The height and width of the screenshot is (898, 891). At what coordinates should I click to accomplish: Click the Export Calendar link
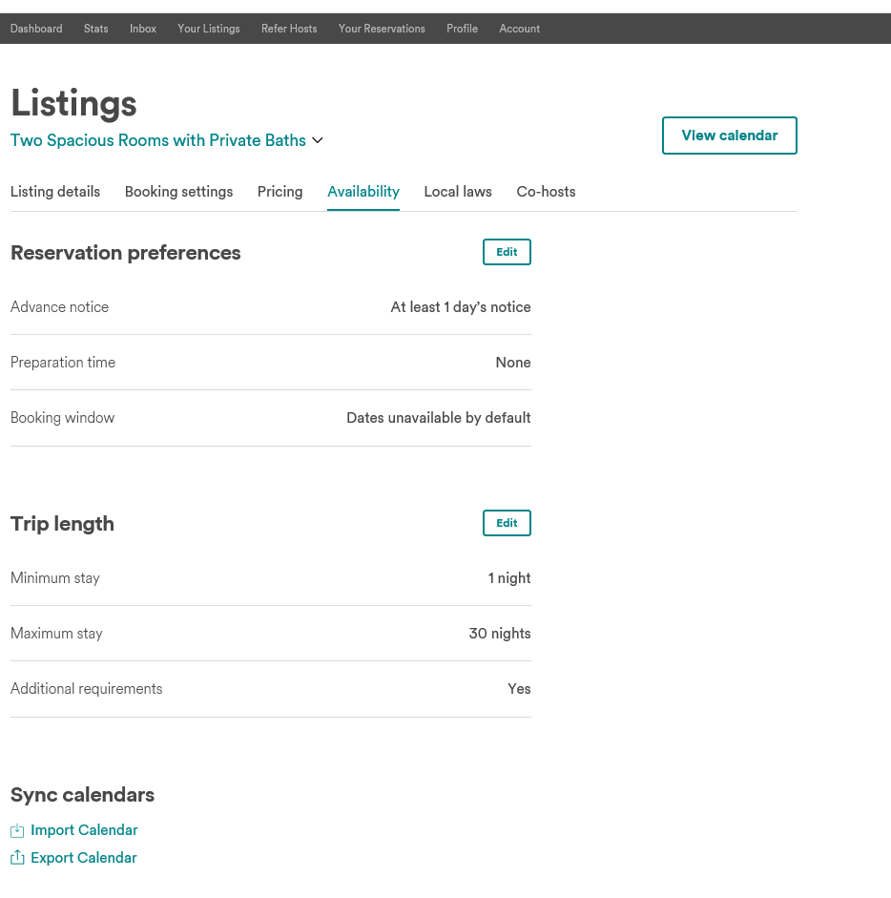click(84, 858)
